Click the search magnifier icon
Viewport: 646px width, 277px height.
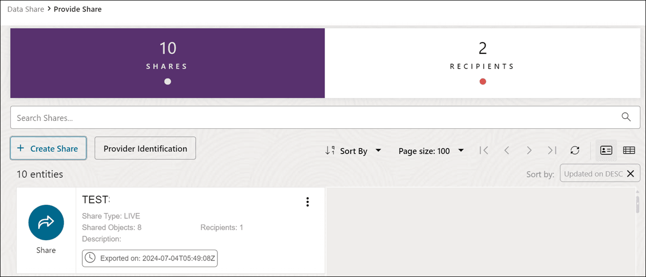(x=626, y=117)
